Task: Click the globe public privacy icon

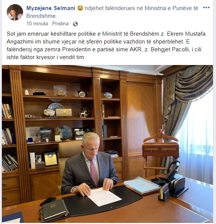Action: [75, 24]
